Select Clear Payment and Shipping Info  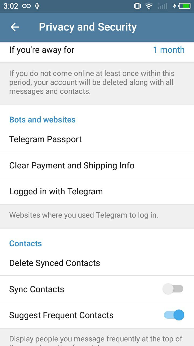(x=72, y=165)
